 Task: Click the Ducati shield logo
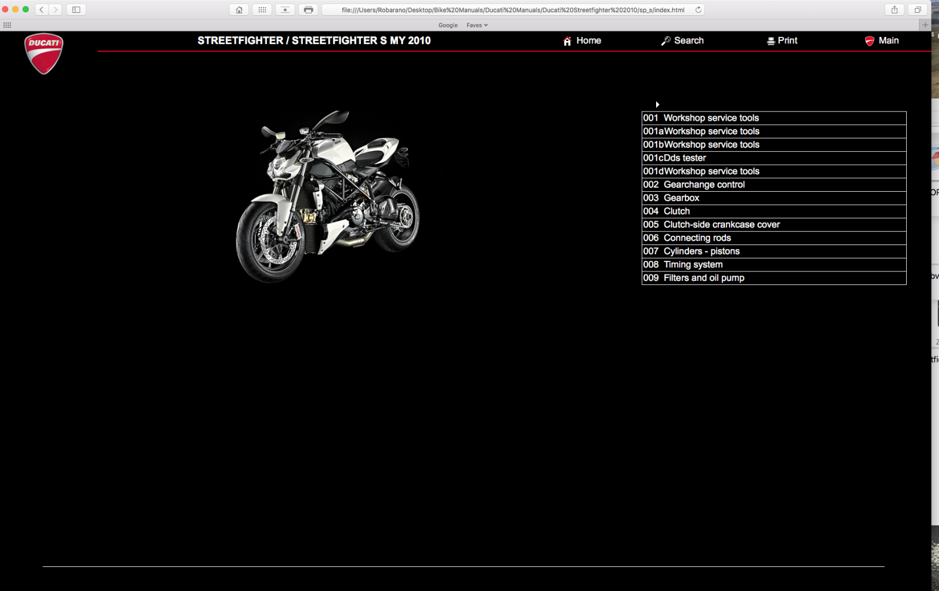tap(44, 53)
